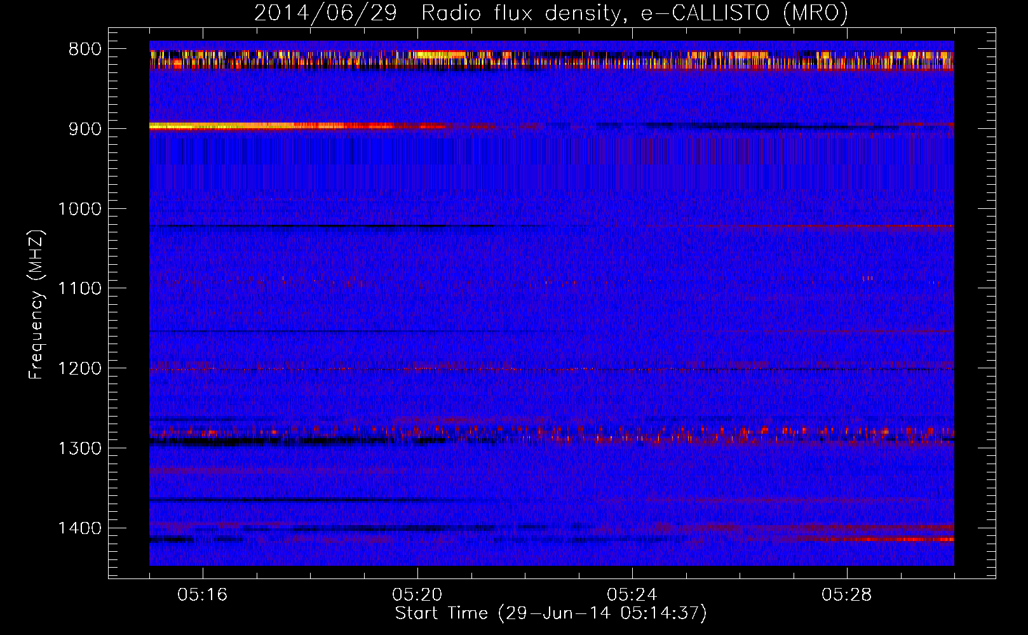Viewport: 1028px width, 635px height.
Task: Click the 1200 frequency tick label
Action: (x=80, y=369)
